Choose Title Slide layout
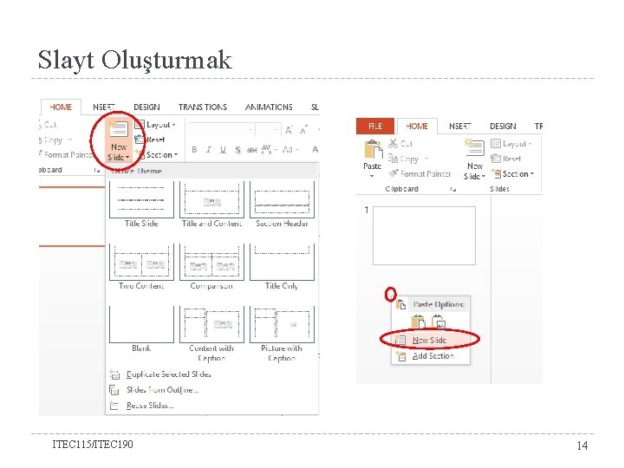624x468 pixels. (141, 205)
